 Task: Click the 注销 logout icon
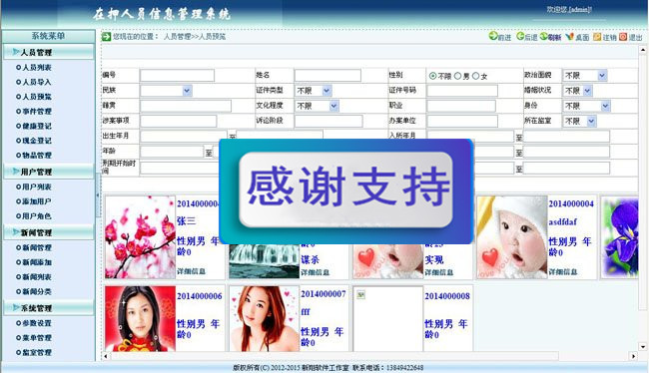pos(597,37)
